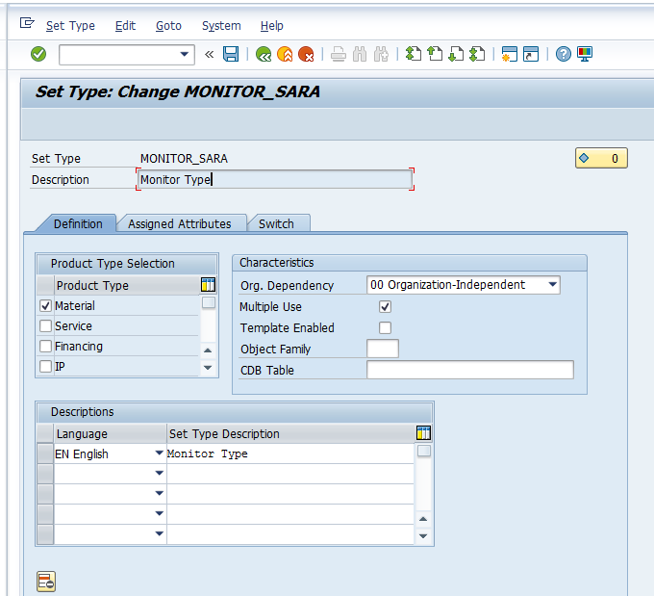Switch to the Switch tab
Screen dimensions: 654x596
coord(276,223)
